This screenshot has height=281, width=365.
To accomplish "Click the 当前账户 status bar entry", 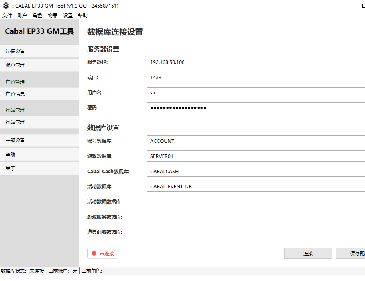I will point(63,271).
